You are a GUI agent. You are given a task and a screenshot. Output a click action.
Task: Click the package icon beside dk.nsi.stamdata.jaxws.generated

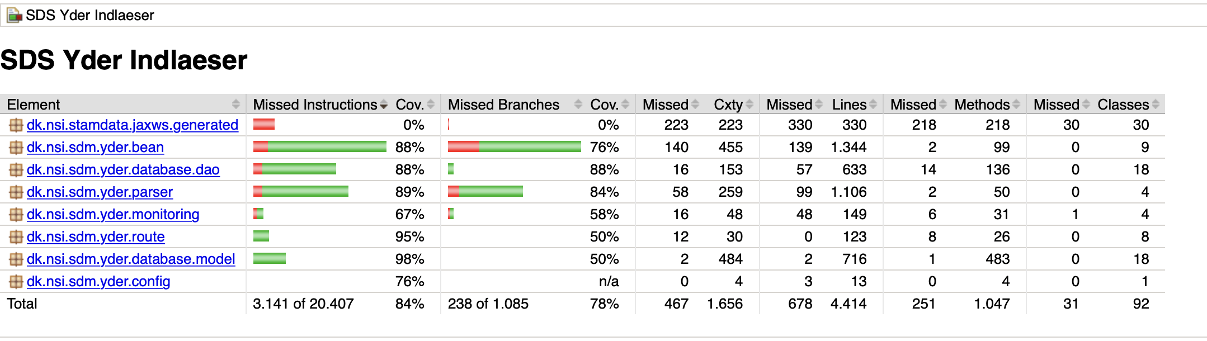pos(16,125)
